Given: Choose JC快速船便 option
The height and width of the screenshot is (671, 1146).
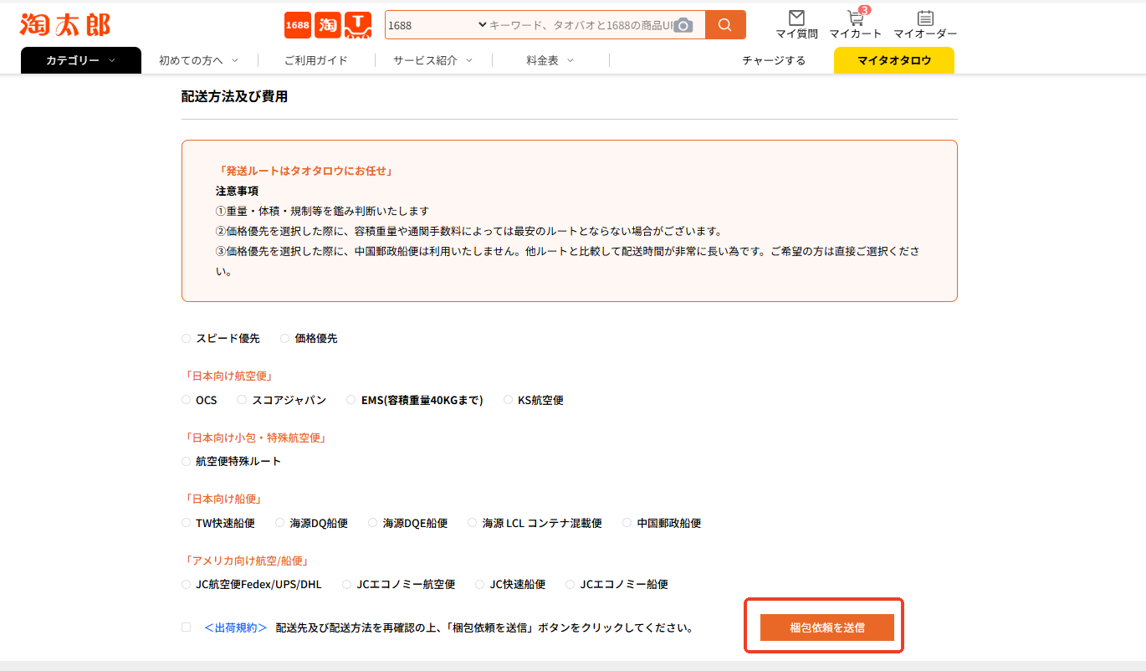Looking at the screenshot, I should pos(480,584).
